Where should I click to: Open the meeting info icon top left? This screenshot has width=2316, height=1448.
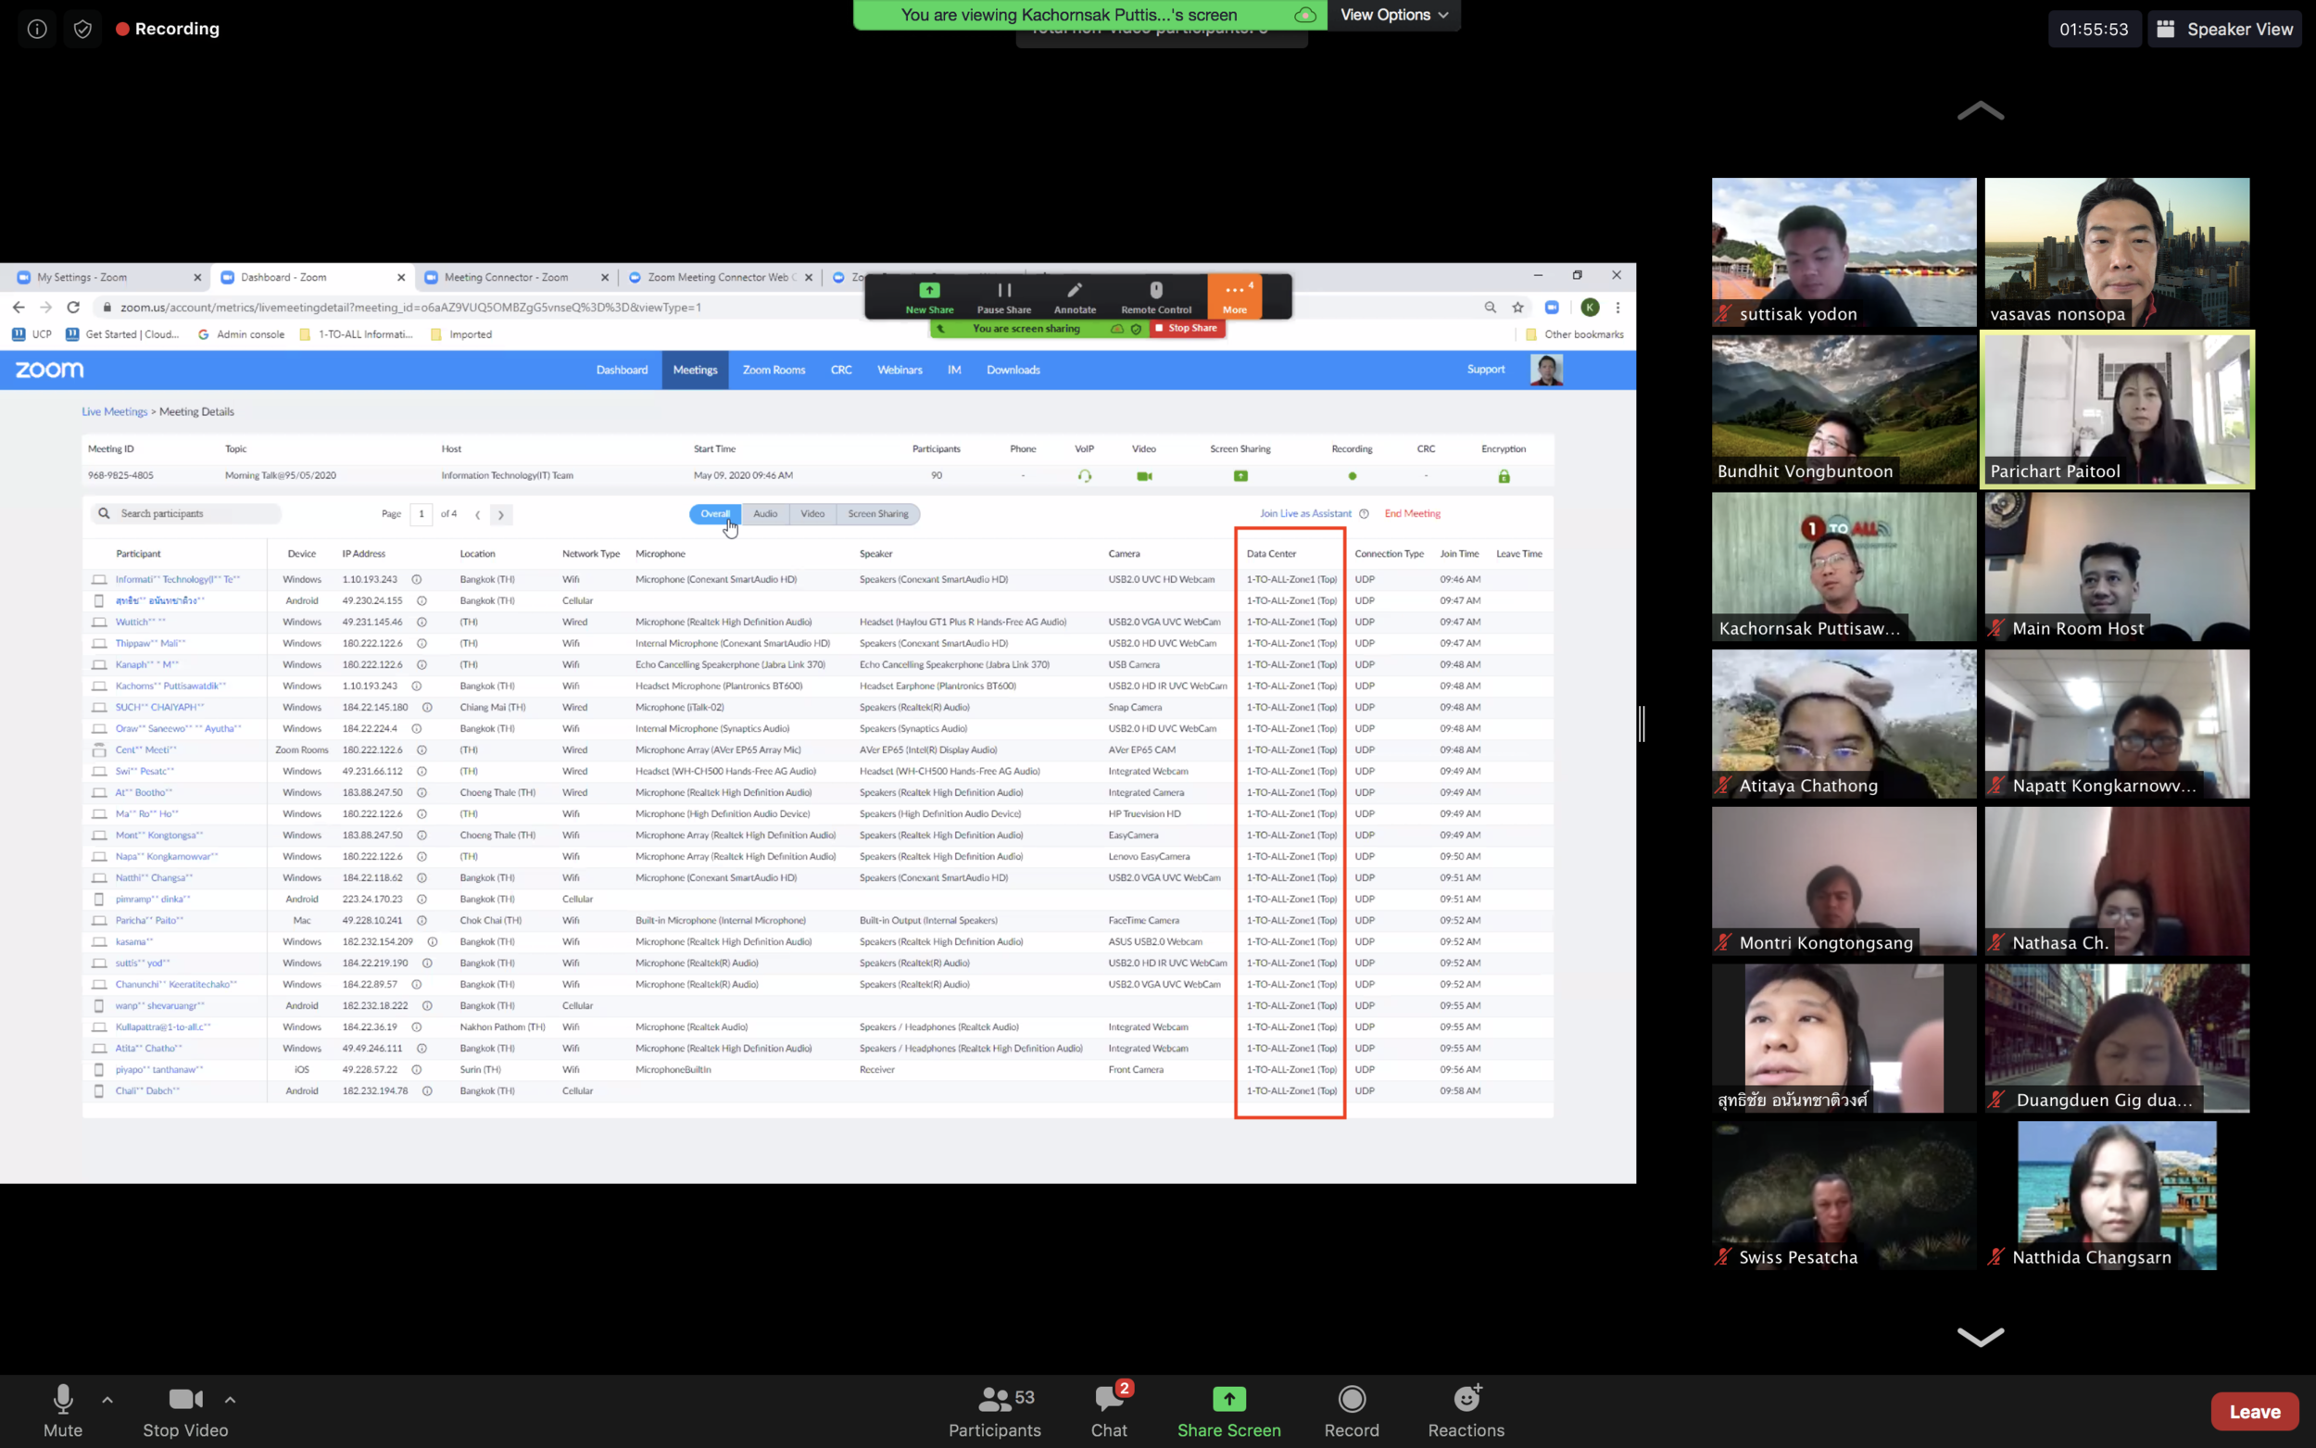pyautogui.click(x=36, y=29)
